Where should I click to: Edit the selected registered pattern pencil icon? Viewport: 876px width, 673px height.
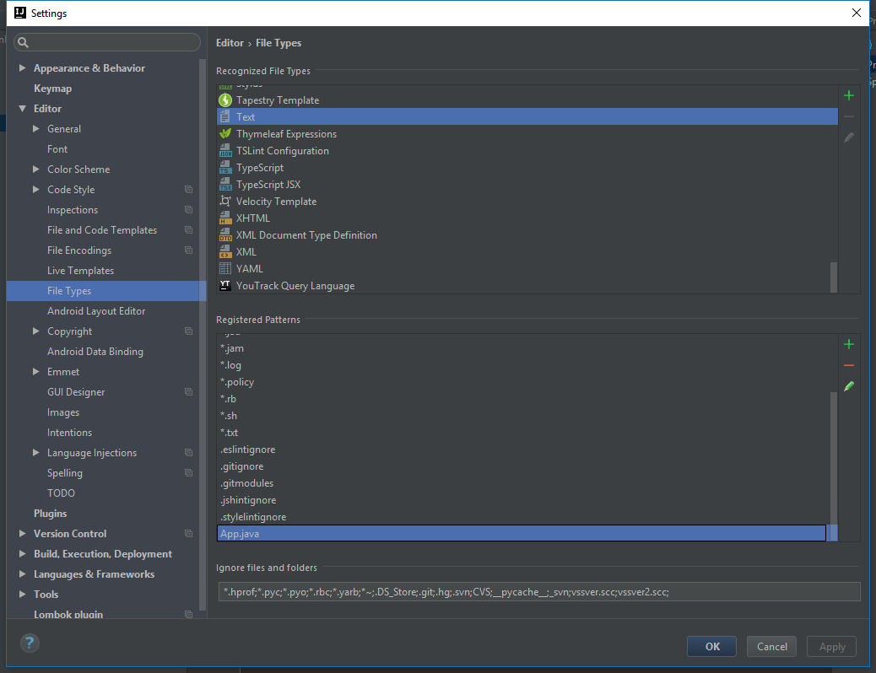click(849, 386)
